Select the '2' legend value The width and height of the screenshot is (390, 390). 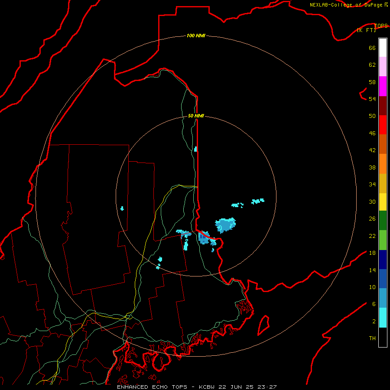click(374, 322)
